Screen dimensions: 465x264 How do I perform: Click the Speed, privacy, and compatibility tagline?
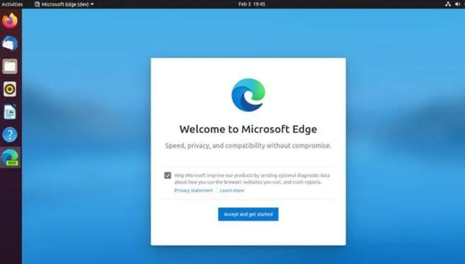point(248,146)
